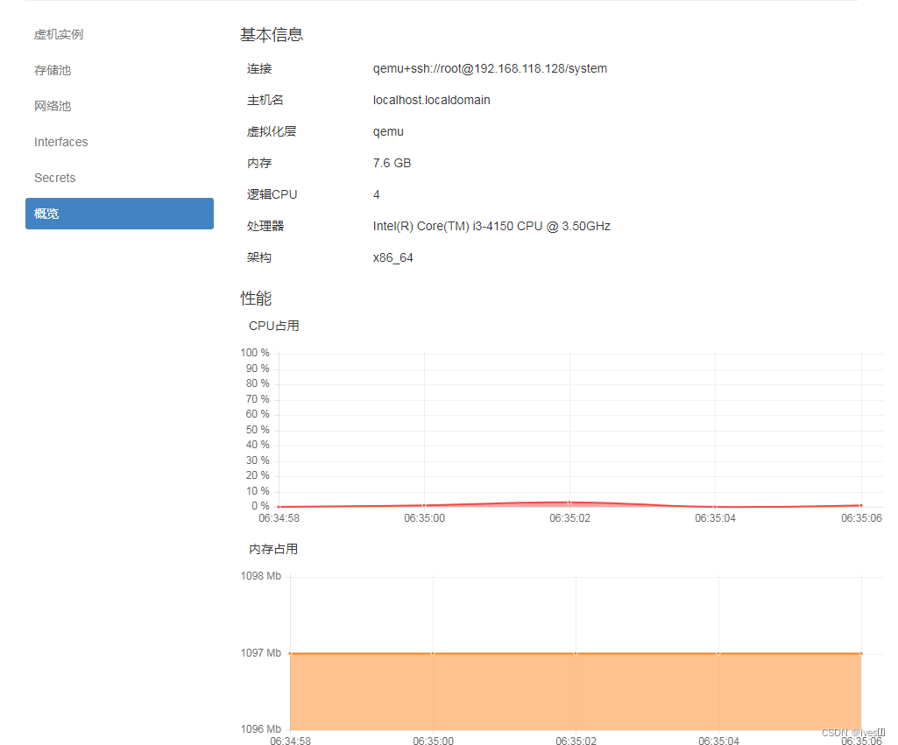
Task: Click the 处理器 Intel Core i3-4150 value
Action: coord(491,225)
